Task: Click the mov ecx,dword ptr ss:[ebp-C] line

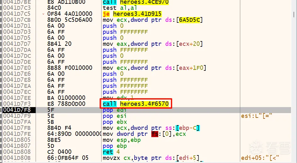Action: pos(152,128)
